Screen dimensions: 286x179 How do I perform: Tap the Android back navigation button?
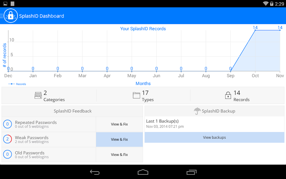95,172
